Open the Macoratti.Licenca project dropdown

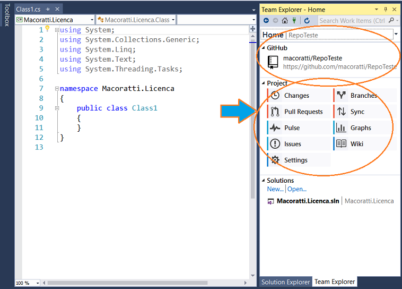[x=92, y=20]
